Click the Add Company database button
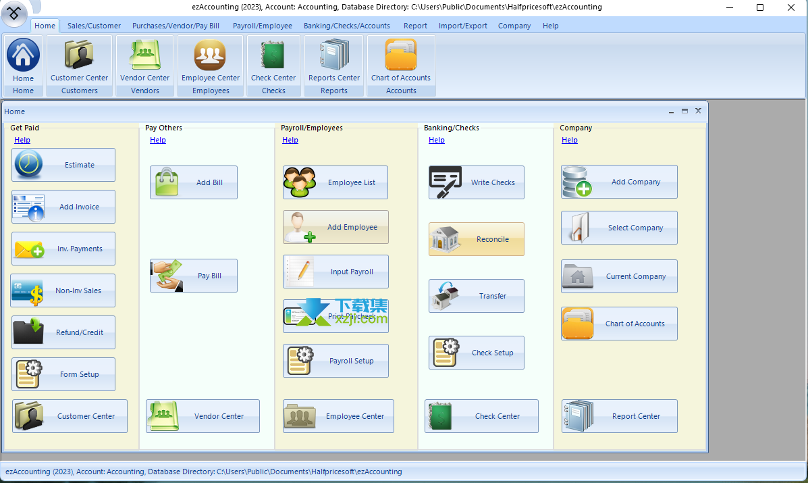808x483 pixels. [620, 182]
